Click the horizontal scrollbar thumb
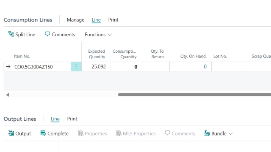This screenshot has width=271, height=152. point(194,95)
